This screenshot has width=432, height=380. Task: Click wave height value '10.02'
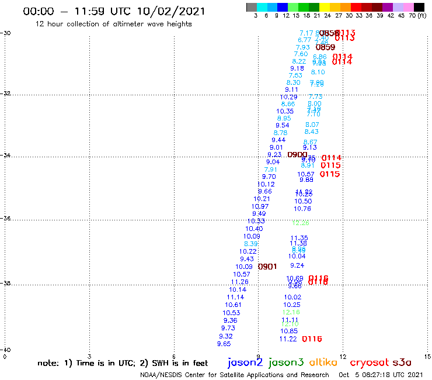coord(292,297)
